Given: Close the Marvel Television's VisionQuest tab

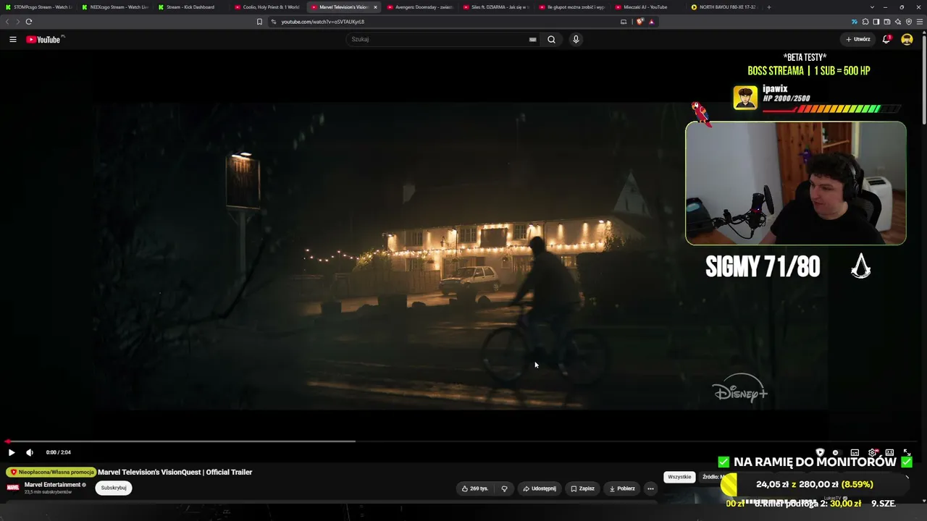Looking at the screenshot, I should (375, 7).
